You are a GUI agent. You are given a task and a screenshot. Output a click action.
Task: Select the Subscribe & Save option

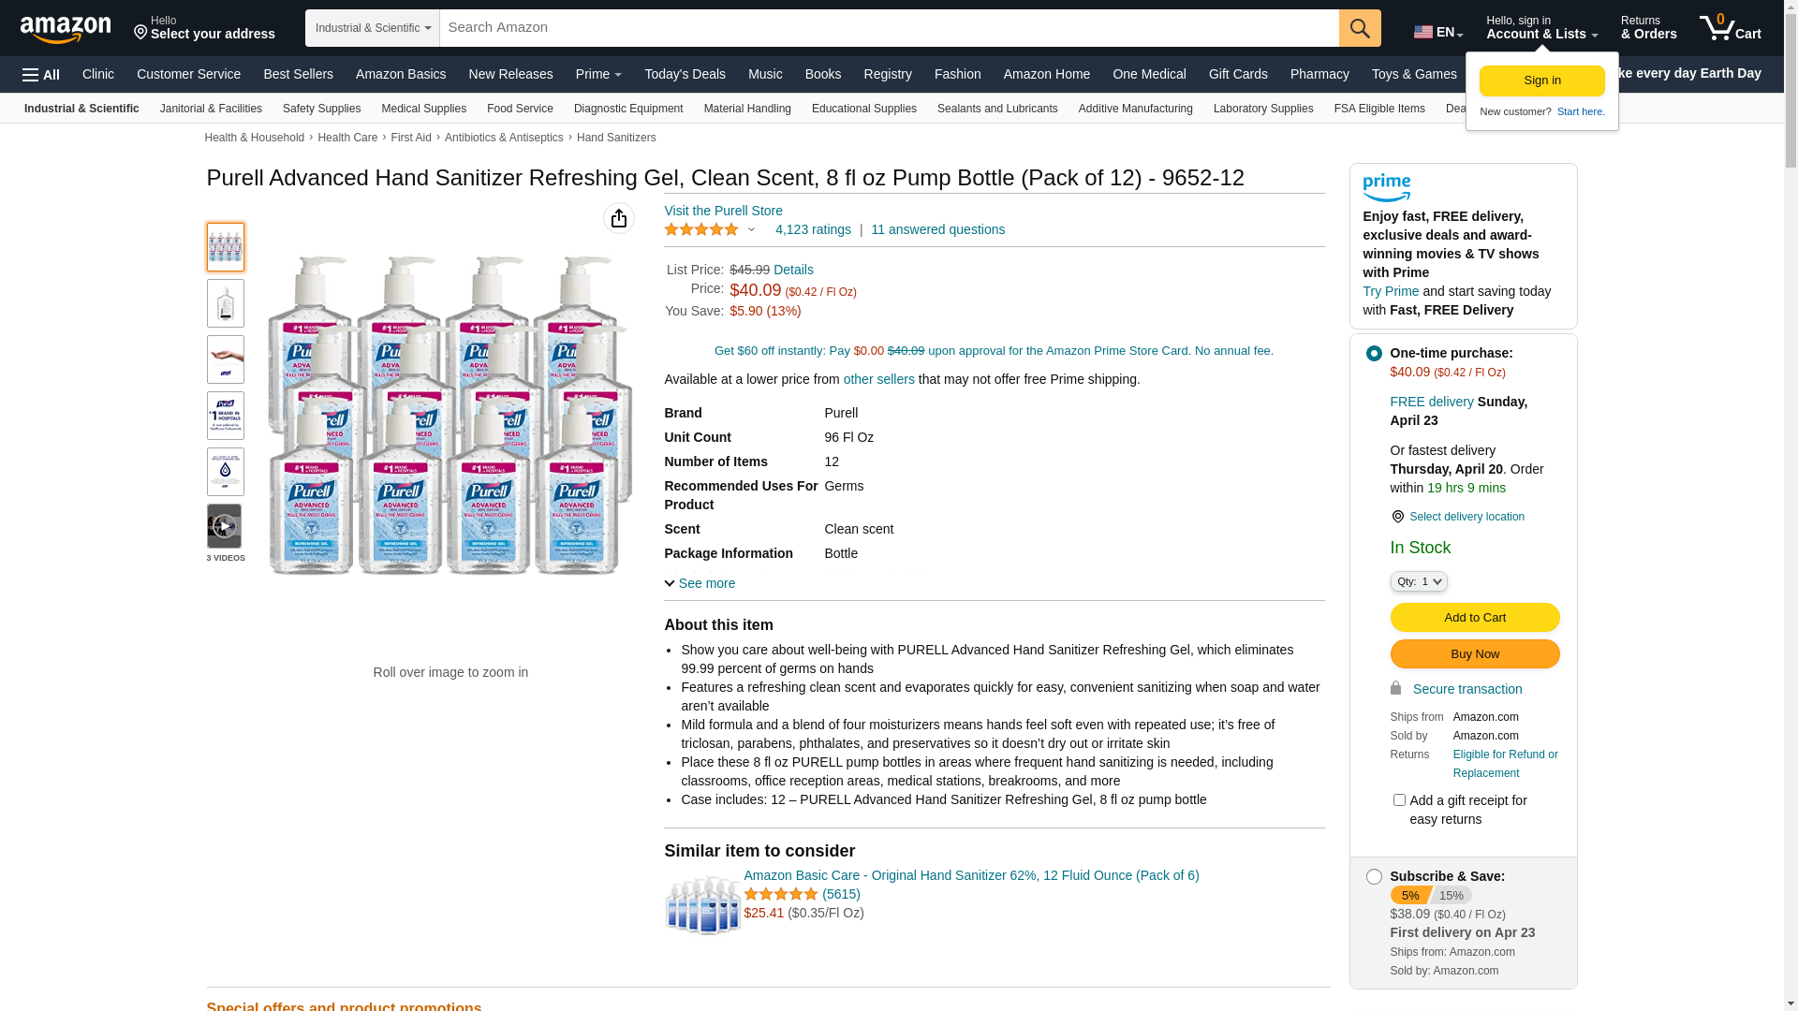click(x=1374, y=877)
